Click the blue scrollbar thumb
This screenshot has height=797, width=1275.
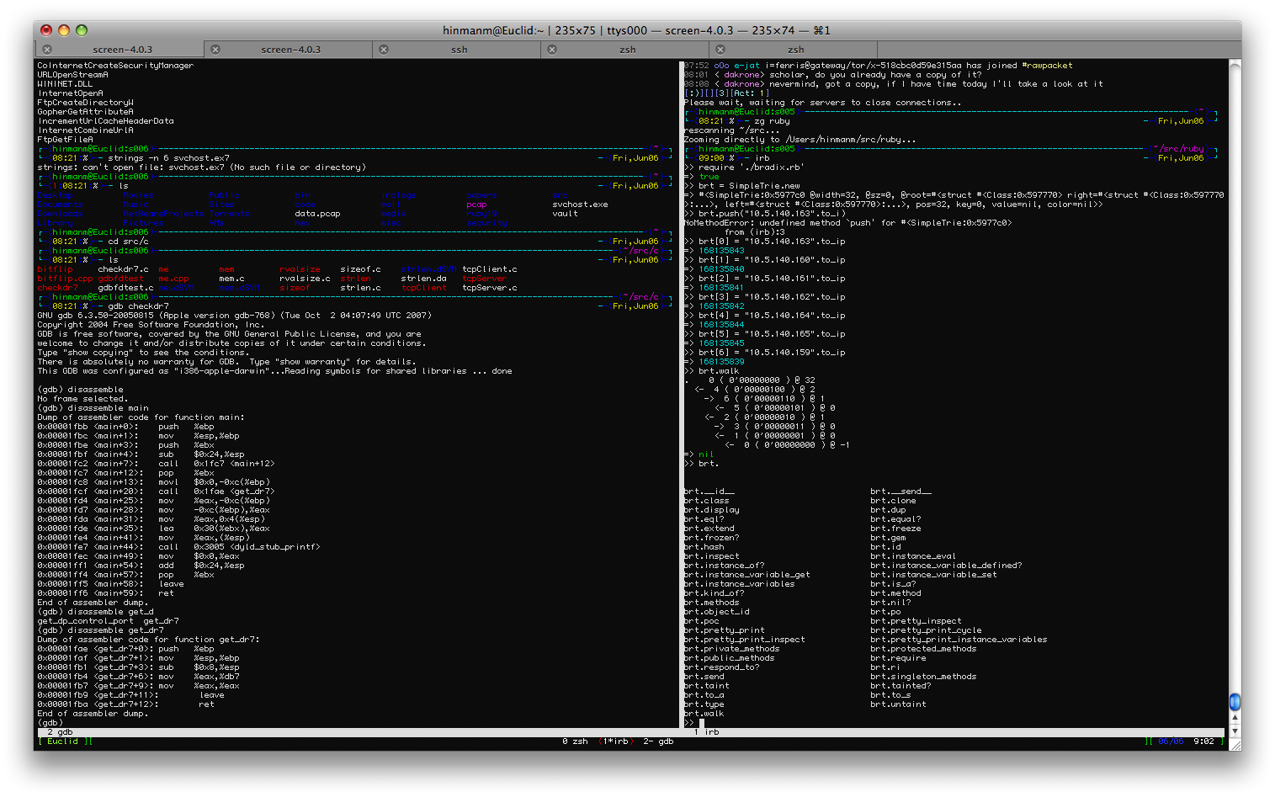pyautogui.click(x=1235, y=702)
